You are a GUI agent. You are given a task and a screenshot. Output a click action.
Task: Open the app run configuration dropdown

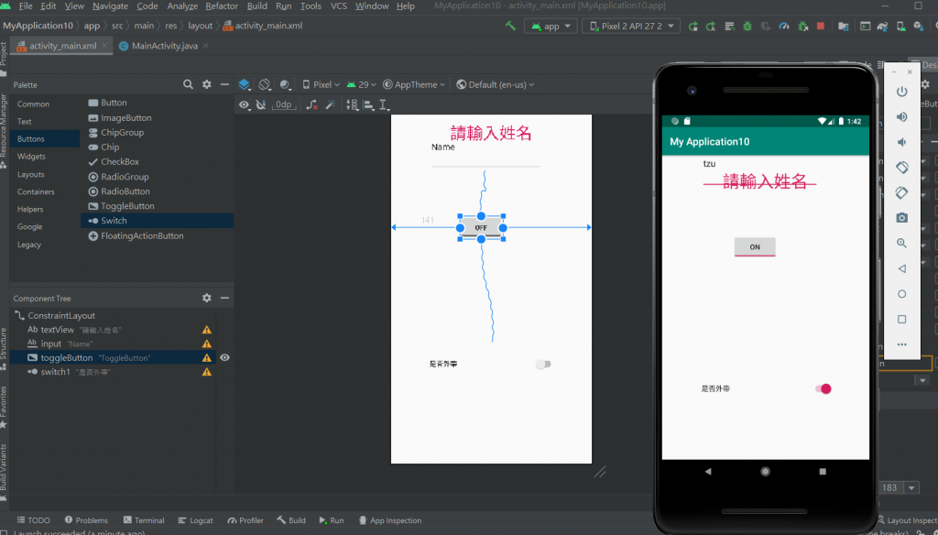551,27
